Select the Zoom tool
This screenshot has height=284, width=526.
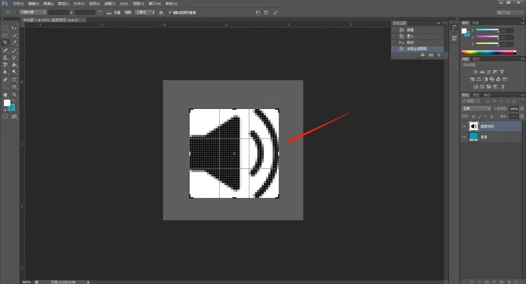[14, 95]
